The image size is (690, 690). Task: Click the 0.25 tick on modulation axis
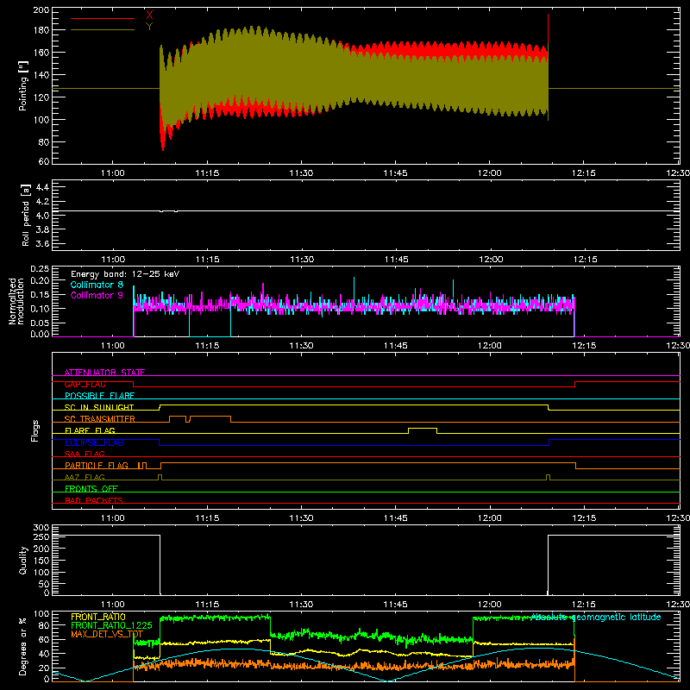[x=41, y=268]
